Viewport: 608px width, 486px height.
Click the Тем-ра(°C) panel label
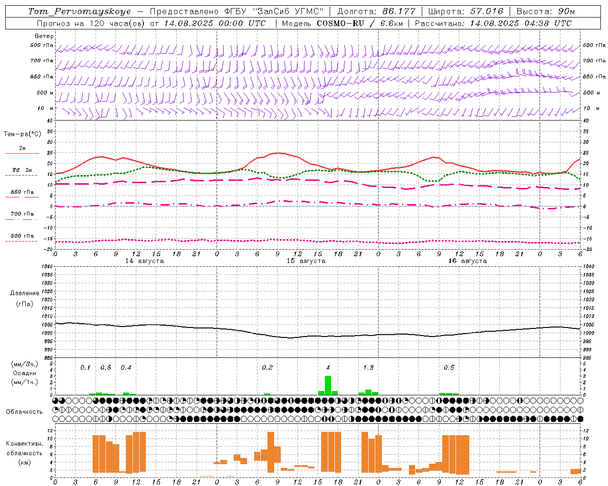pyautogui.click(x=22, y=134)
